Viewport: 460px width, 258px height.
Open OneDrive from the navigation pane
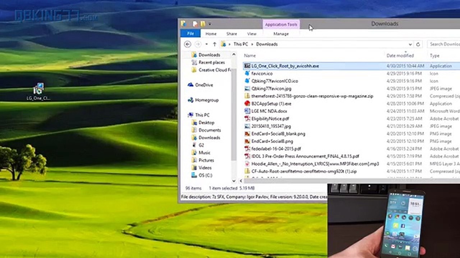click(200, 85)
